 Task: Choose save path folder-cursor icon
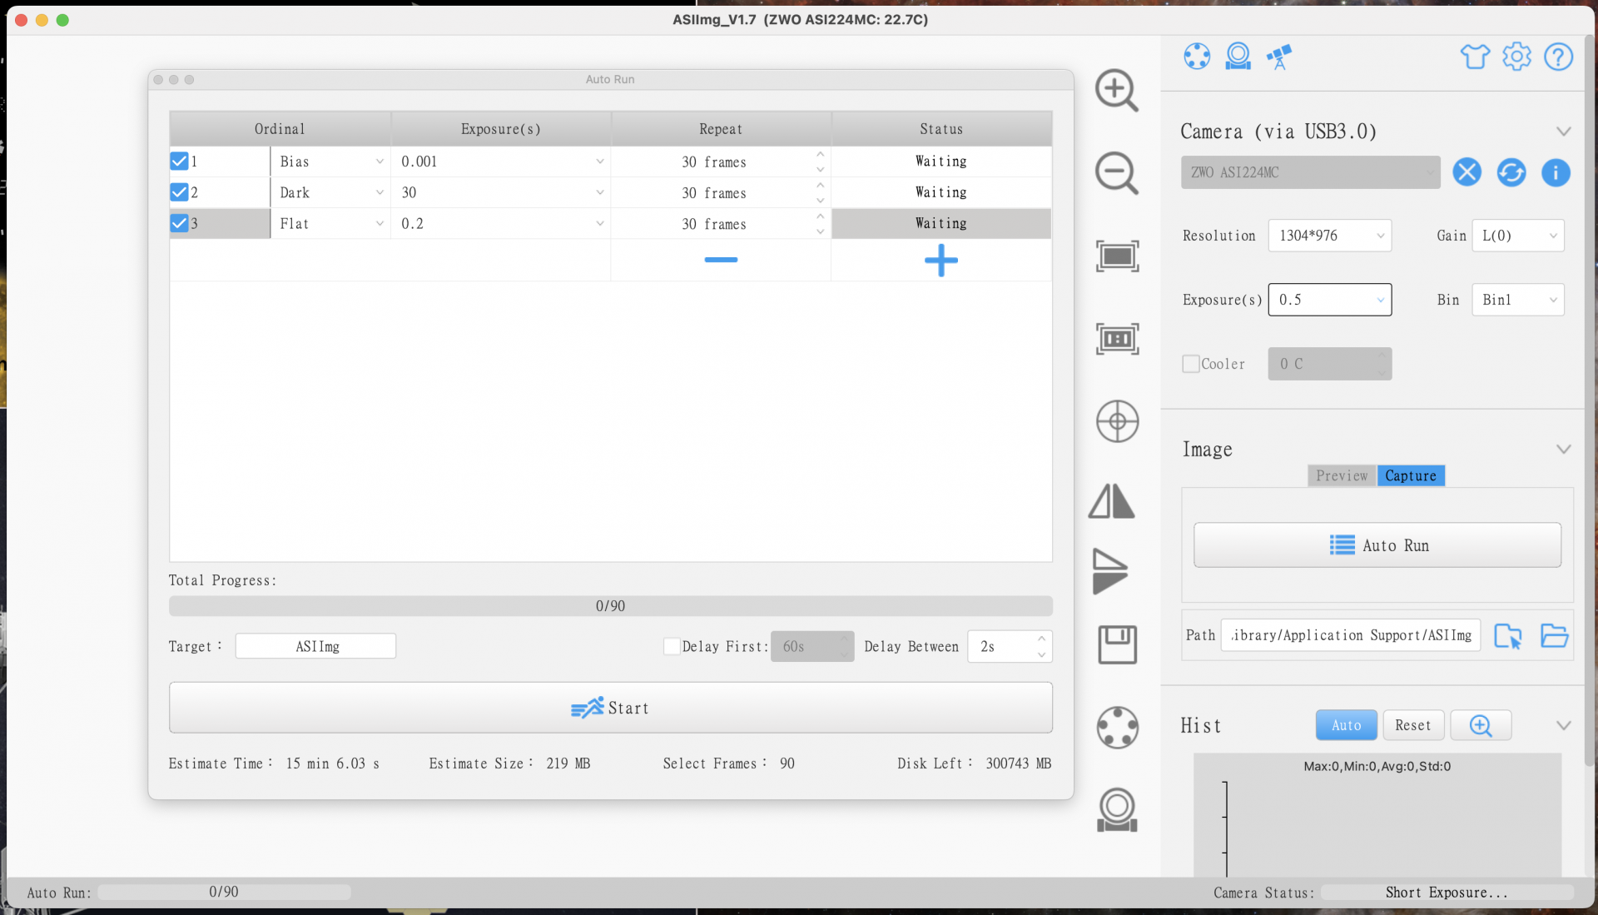click(1507, 636)
